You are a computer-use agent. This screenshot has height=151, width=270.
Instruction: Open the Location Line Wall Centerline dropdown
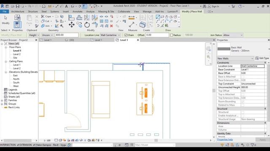tap(110, 35)
